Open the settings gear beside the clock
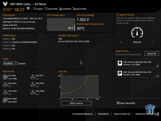The image size is (161, 121). click(x=28, y=8)
